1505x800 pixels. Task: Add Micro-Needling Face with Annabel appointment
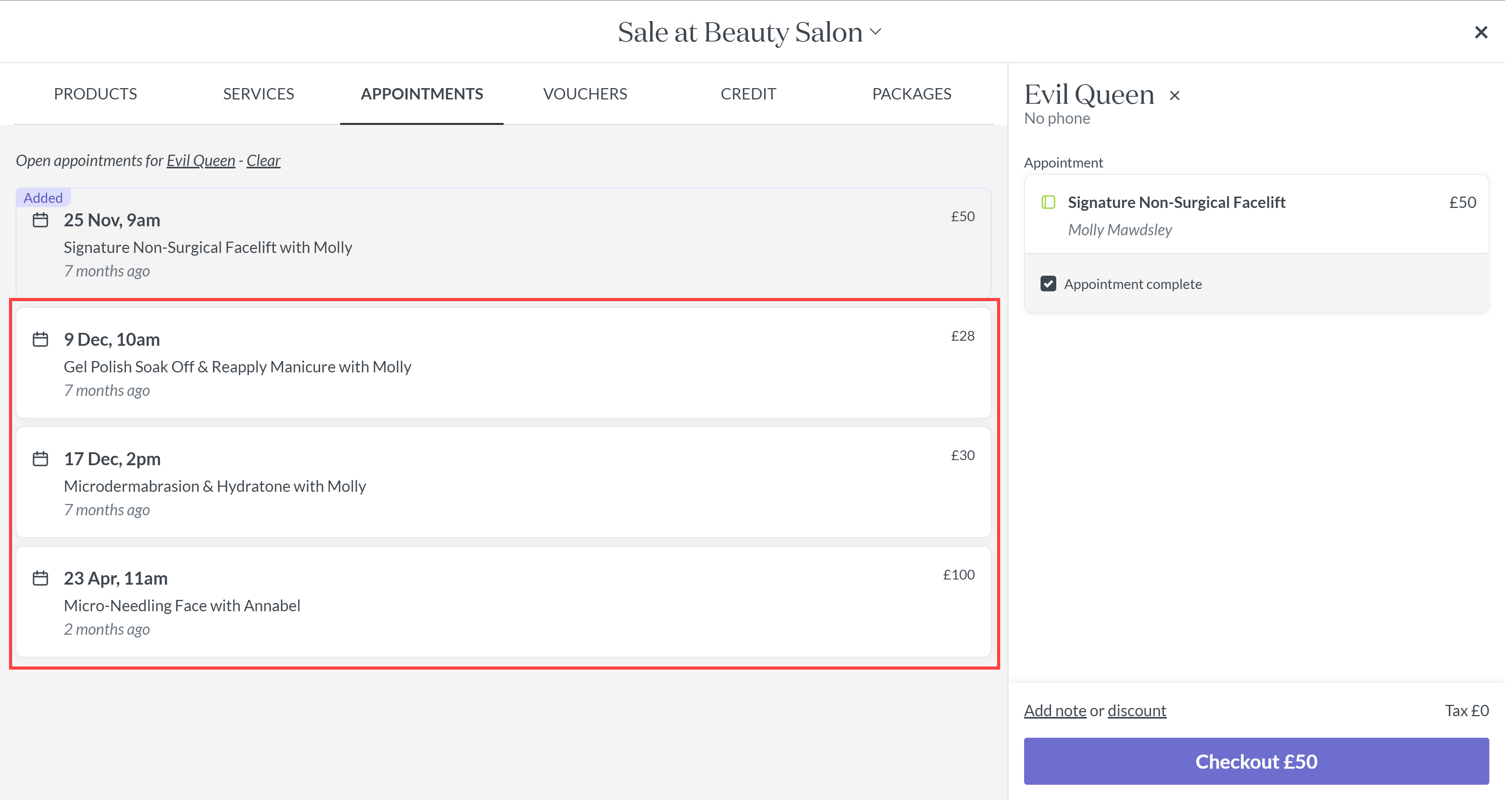[502, 601]
